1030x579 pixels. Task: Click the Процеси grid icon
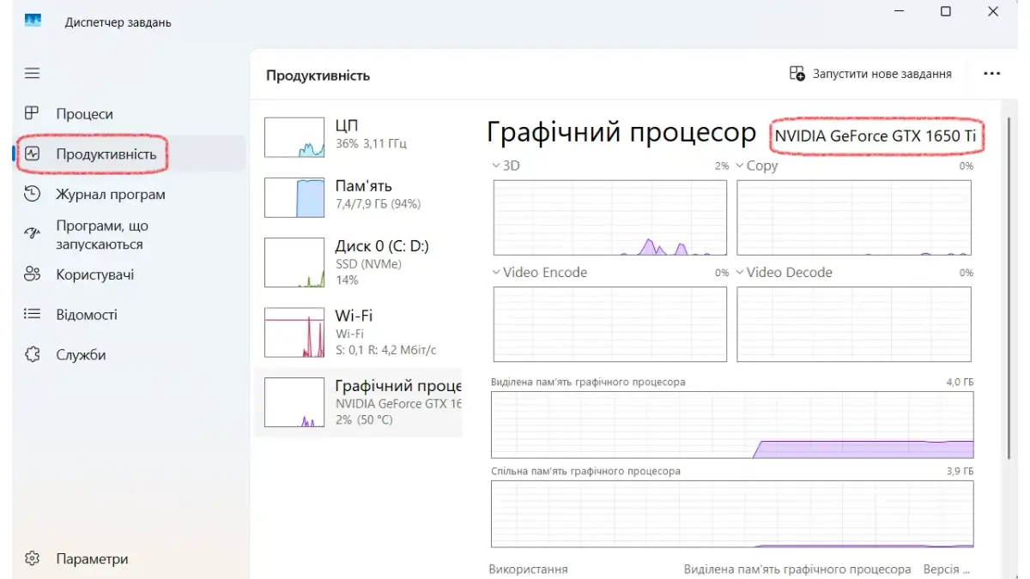point(32,113)
